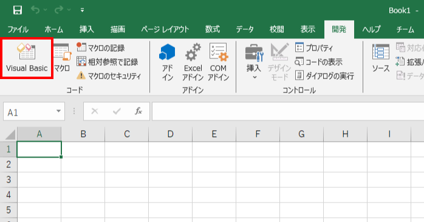Toggle 相対参照で記録 (relative reference recording)
This screenshot has height=222, width=424.
(x=107, y=61)
